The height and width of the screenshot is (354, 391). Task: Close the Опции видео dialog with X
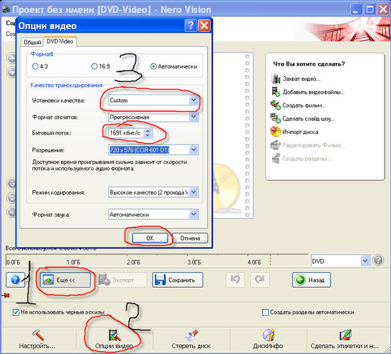[204, 25]
